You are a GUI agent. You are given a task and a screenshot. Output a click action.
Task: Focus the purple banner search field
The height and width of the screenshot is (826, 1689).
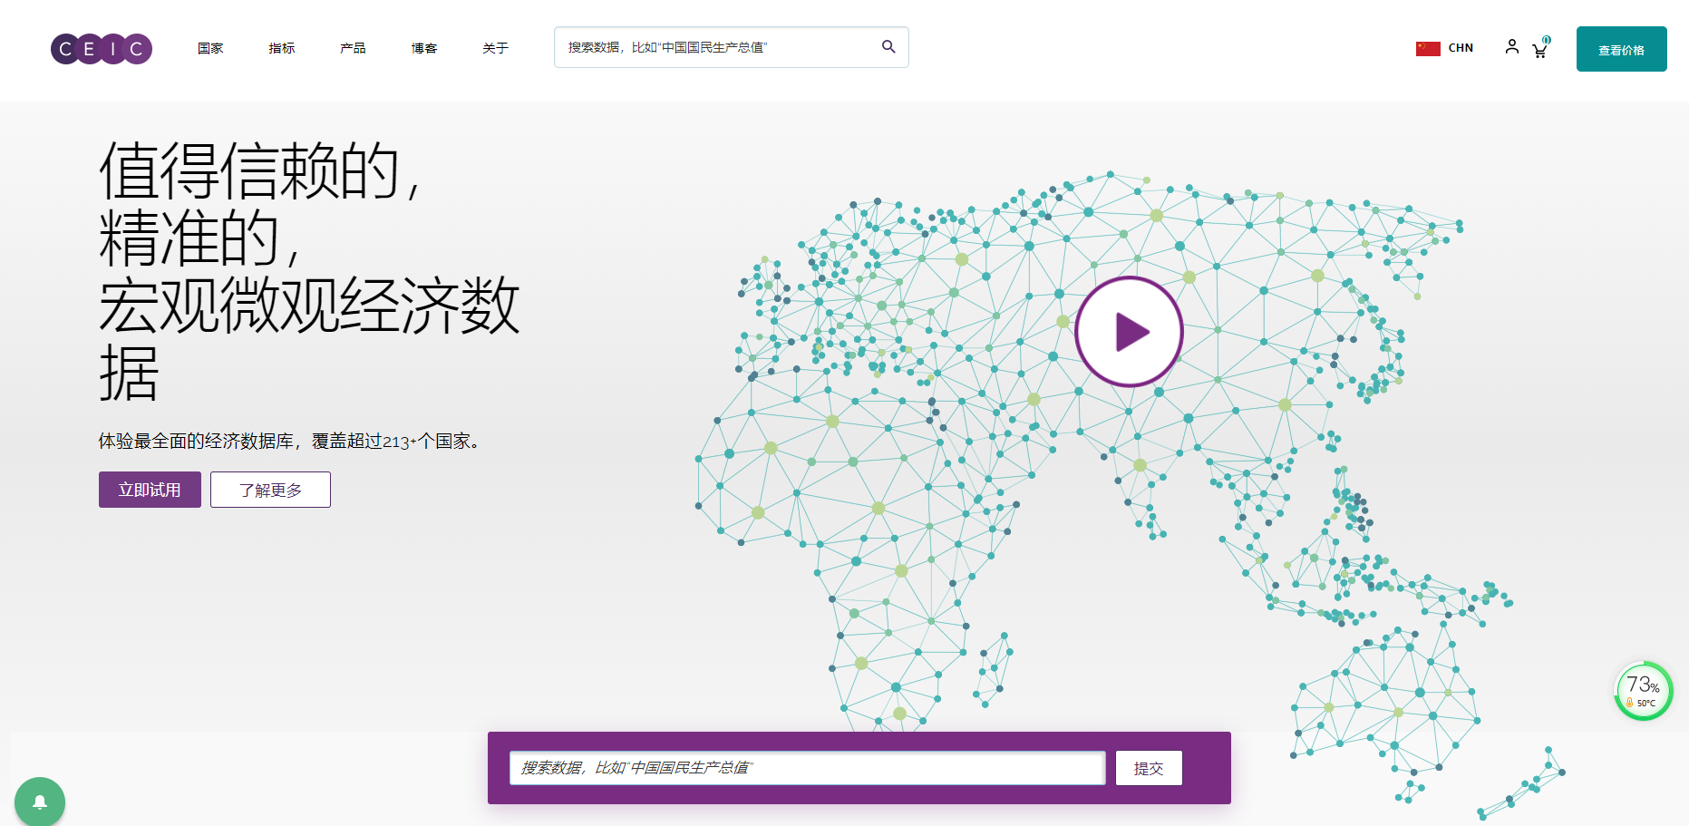click(807, 768)
